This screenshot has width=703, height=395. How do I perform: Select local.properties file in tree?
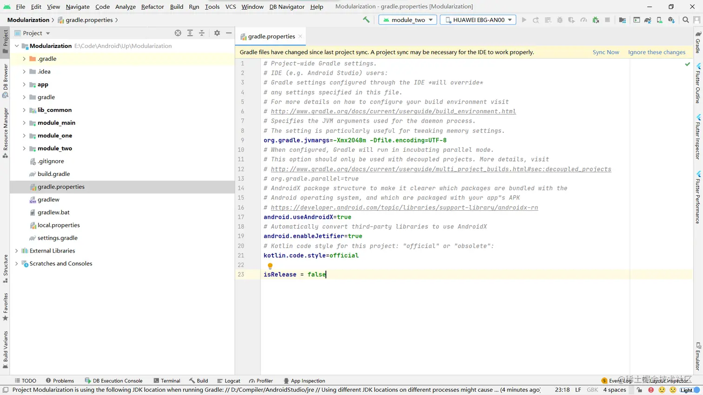[x=59, y=225]
